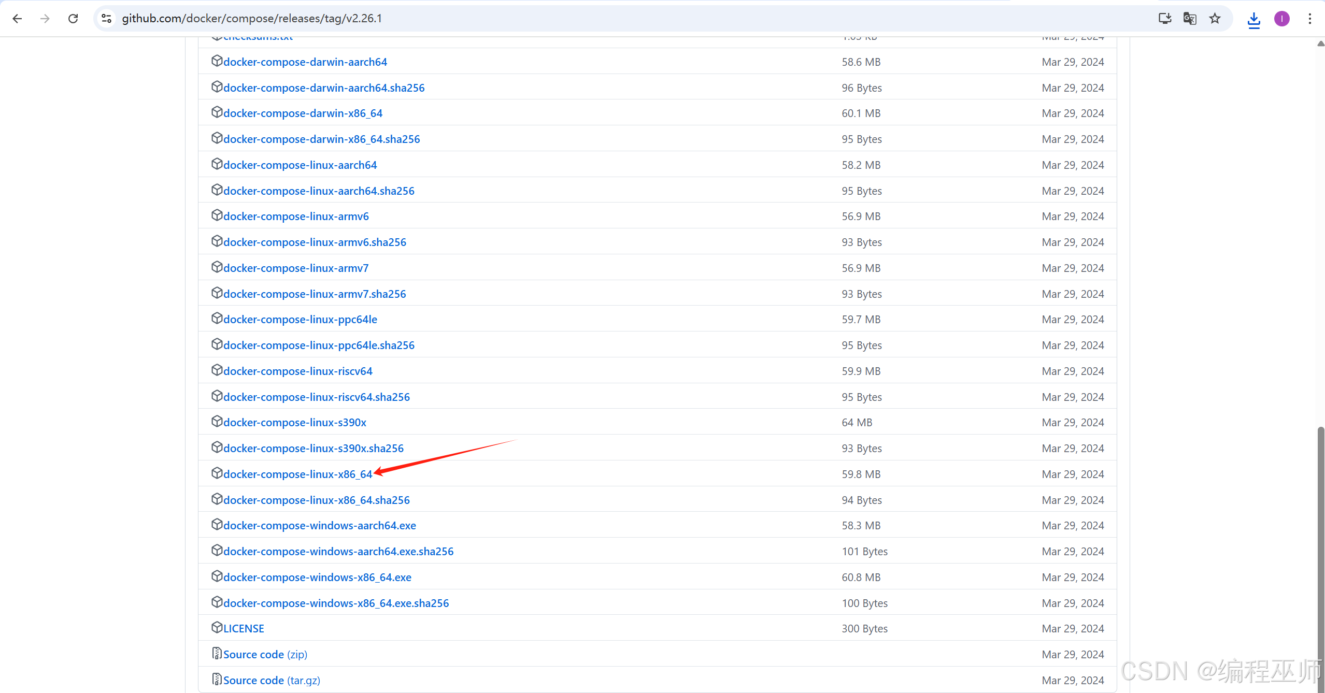Download docker-compose-linux-aarch64 binary

(300, 165)
